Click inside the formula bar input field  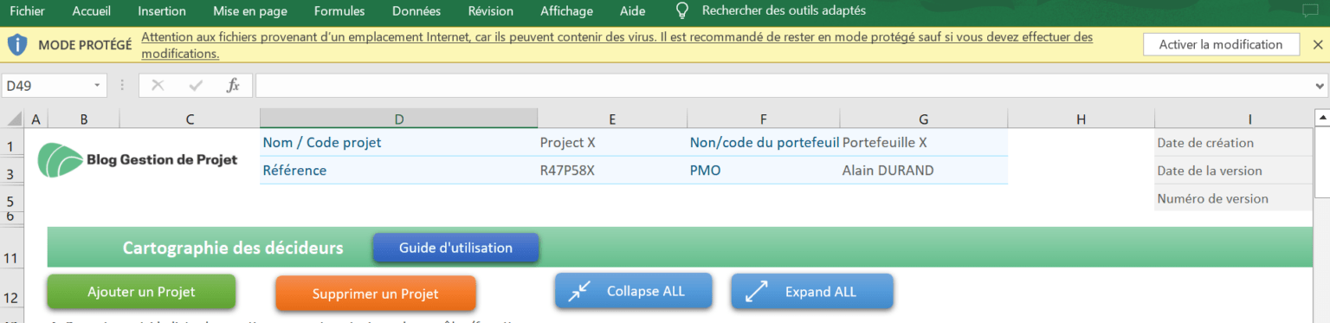[x=783, y=86]
